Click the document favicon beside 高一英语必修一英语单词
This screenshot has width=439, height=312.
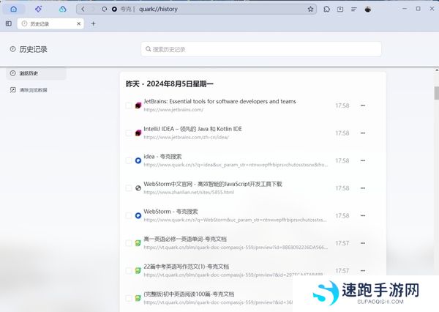tap(138, 243)
